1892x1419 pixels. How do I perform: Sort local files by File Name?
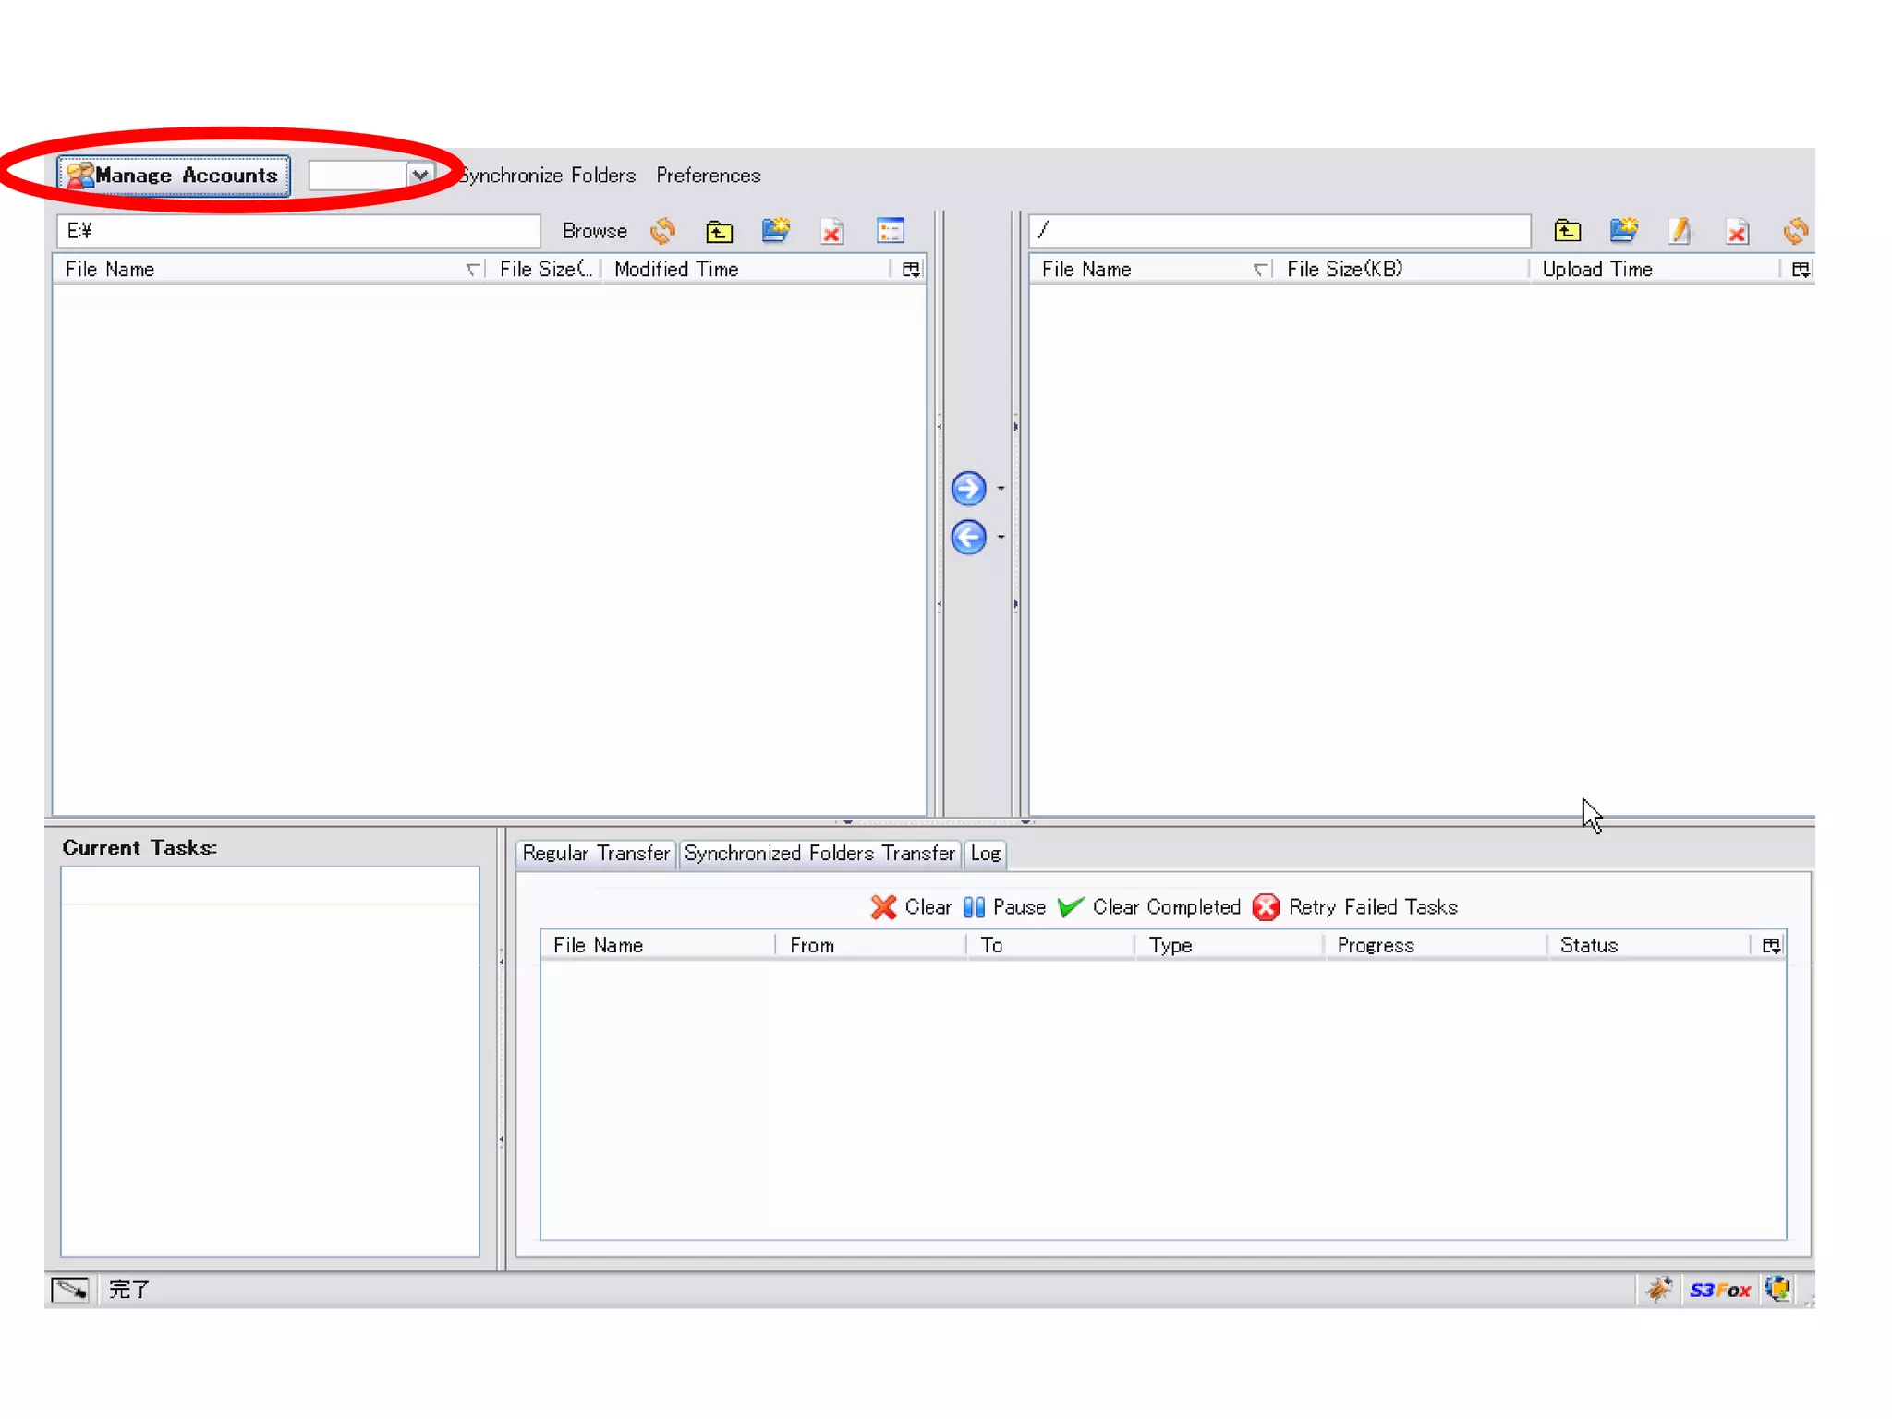(269, 270)
